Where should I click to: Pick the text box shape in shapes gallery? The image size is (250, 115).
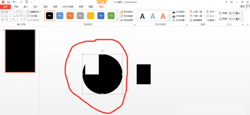pyautogui.click(x=3, y=12)
